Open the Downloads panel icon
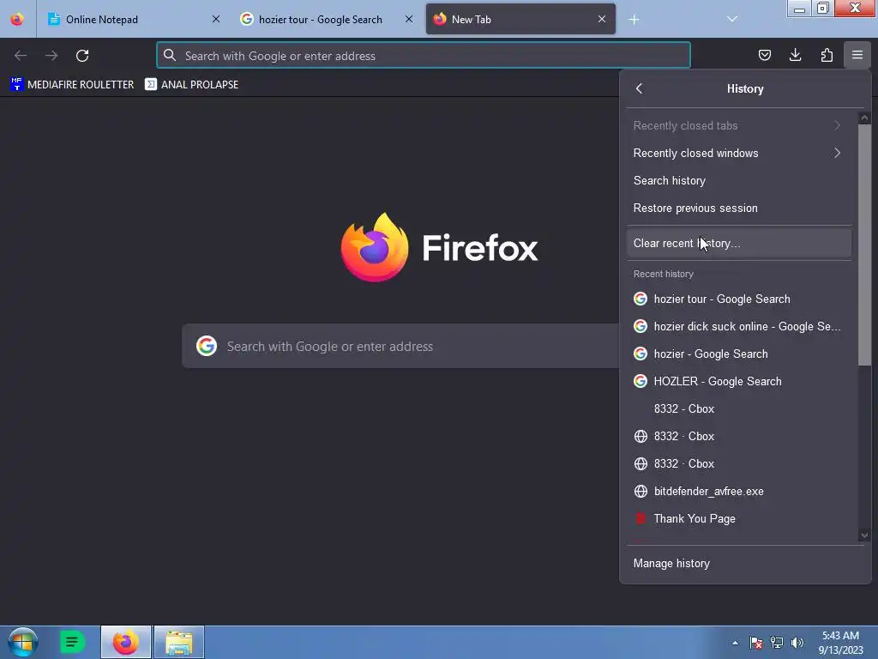 (795, 55)
